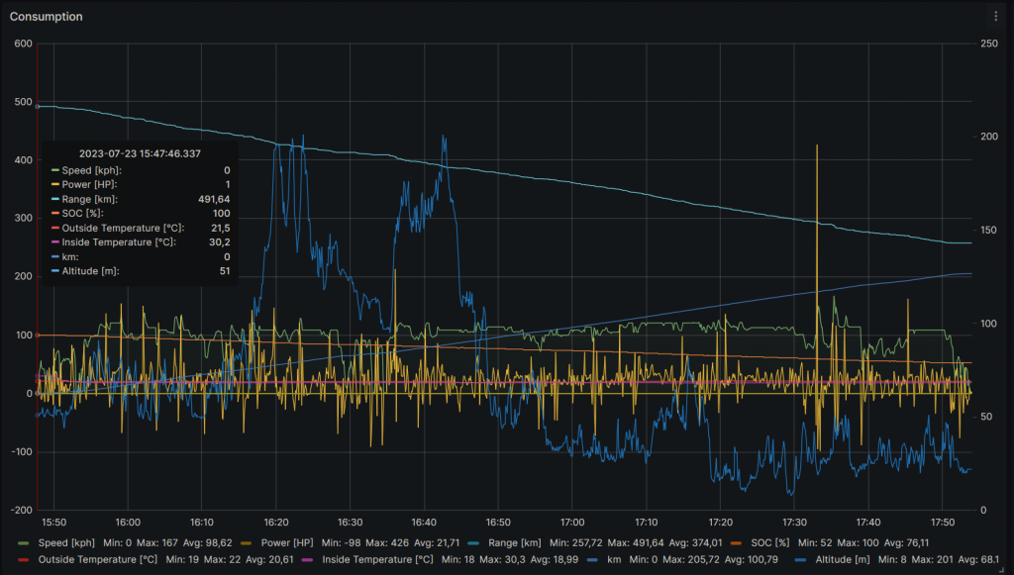This screenshot has height=575, width=1014.
Task: Select the Inside Temperature [°C] legend entry
Action: click(x=374, y=559)
